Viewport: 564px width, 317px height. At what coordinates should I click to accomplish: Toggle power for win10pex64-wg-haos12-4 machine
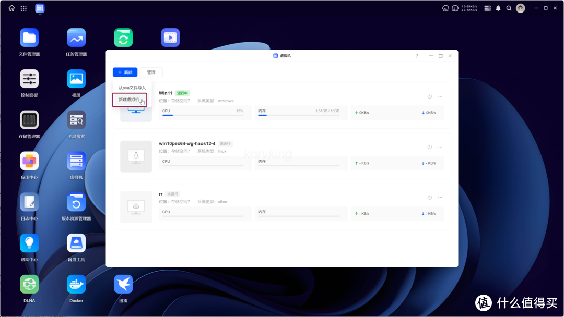pyautogui.click(x=429, y=147)
